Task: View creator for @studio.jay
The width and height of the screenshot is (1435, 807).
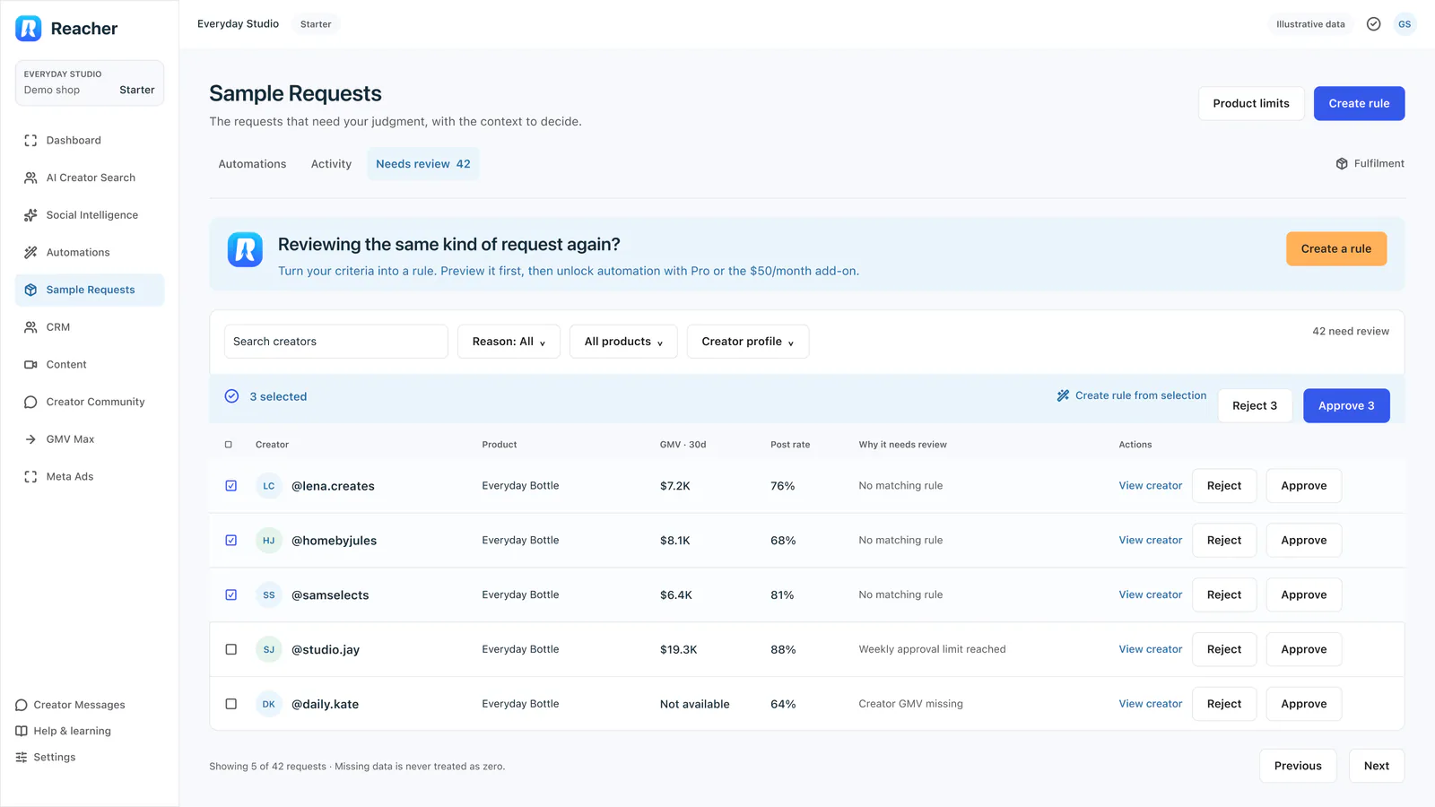Action: (x=1151, y=649)
